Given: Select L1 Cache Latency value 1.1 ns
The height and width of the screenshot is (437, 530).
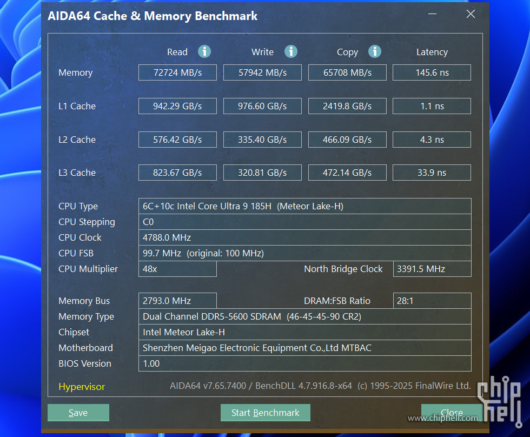Looking at the screenshot, I should [432, 106].
